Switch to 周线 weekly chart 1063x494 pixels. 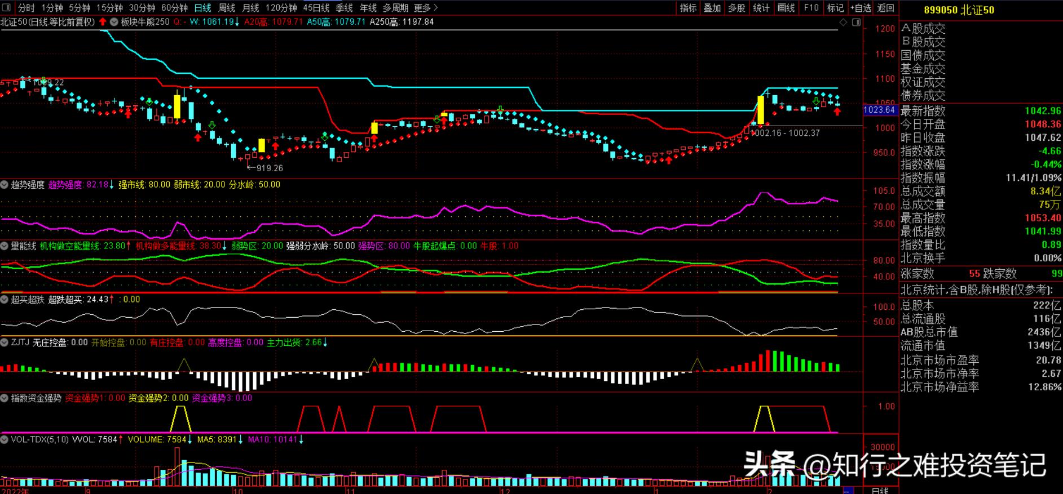coord(227,8)
